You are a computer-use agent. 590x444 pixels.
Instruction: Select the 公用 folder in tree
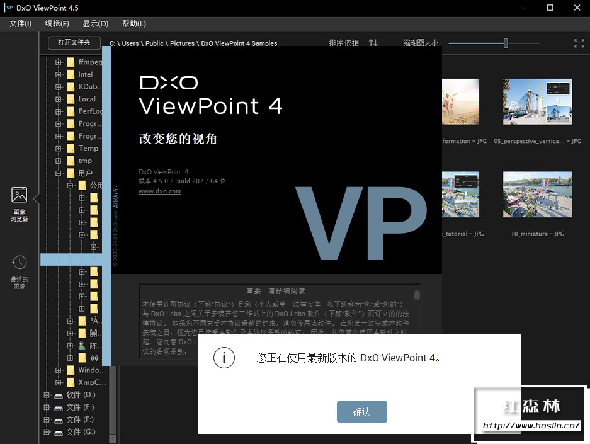coord(90,185)
